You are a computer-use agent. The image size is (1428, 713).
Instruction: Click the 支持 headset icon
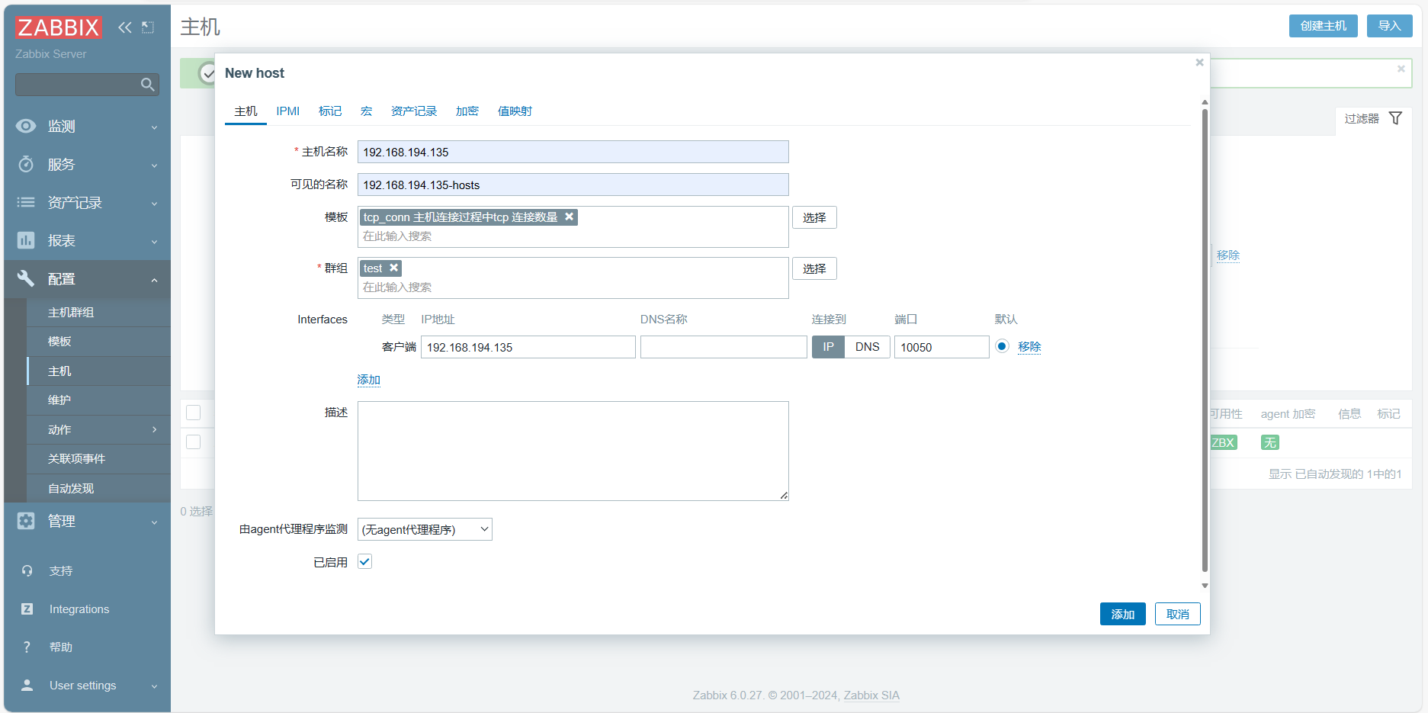click(x=27, y=570)
